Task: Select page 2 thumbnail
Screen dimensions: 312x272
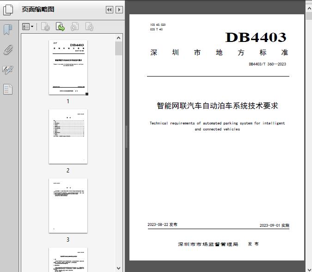Action: [68, 136]
